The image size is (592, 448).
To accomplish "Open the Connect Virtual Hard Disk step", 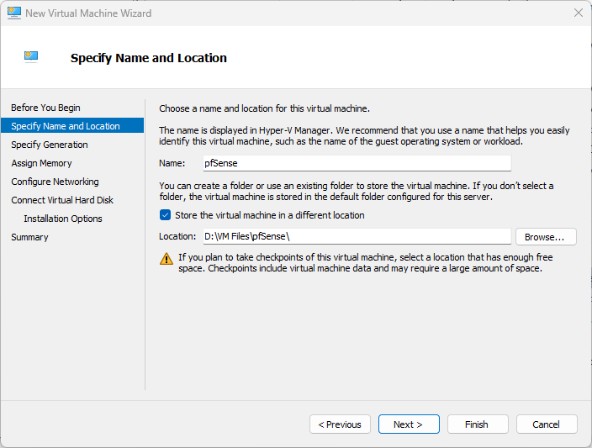I will [62, 200].
